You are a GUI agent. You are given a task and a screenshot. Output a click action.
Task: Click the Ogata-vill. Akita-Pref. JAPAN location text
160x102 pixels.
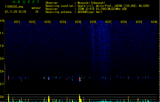point(113,6)
